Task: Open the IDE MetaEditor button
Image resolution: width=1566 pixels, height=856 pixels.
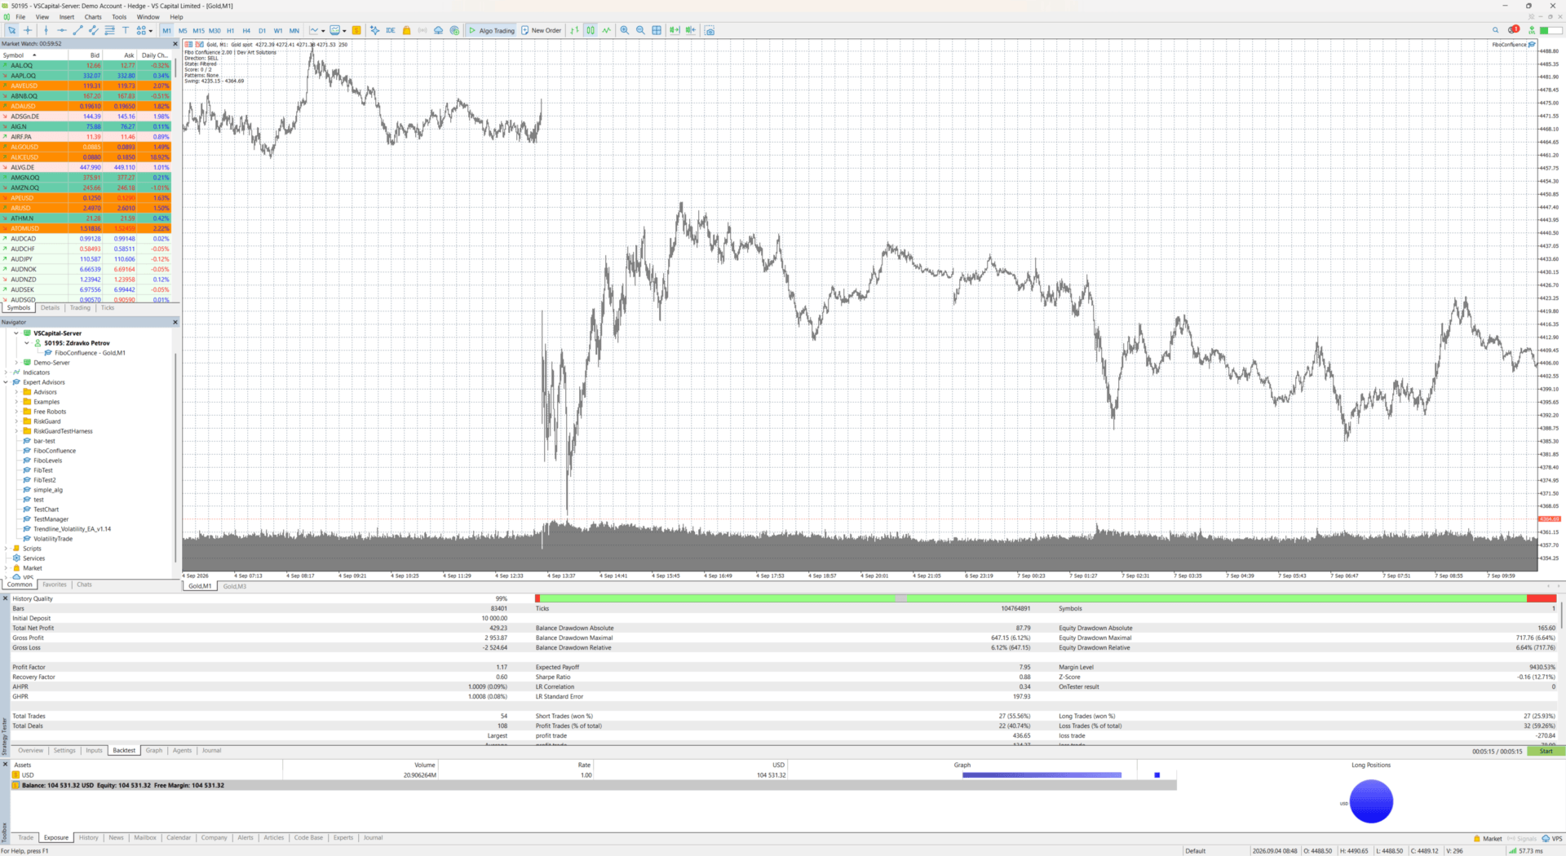Action: pyautogui.click(x=391, y=30)
